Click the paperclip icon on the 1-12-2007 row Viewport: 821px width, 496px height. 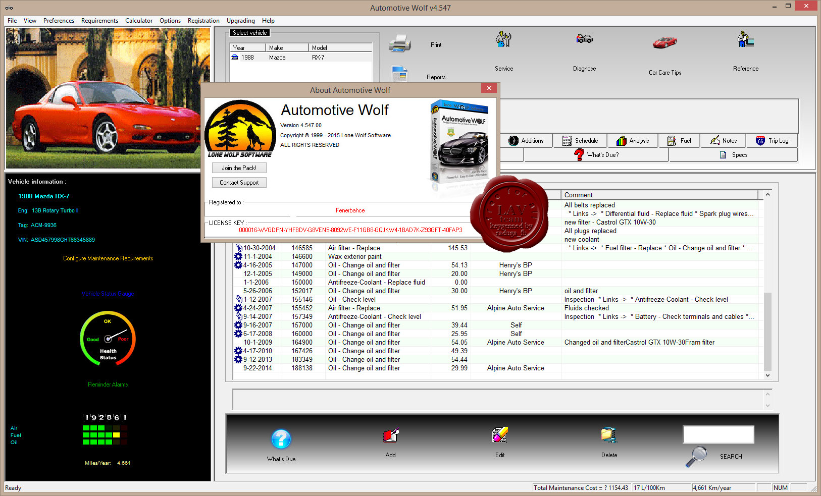point(239,299)
